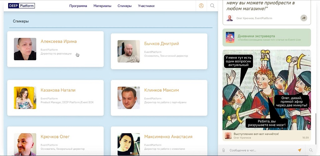Open Алексеева Ирина speaker profile

click(58, 41)
